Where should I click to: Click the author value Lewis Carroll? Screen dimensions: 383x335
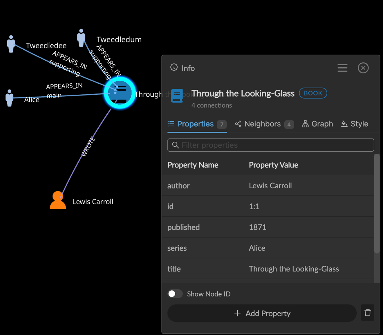[x=270, y=186]
